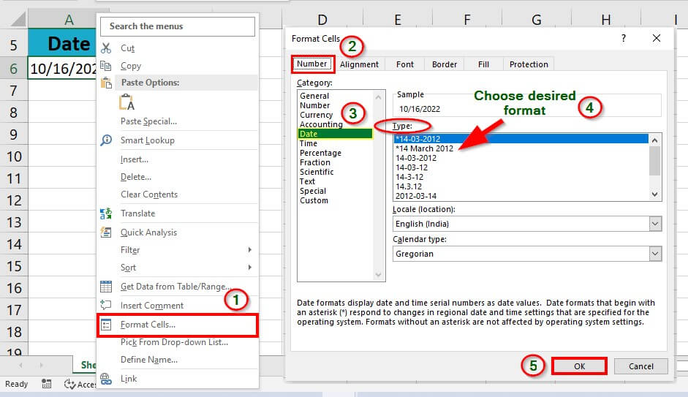Click the Insert Comment icon
Screen dimensions: 688x397
pyautogui.click(x=106, y=305)
